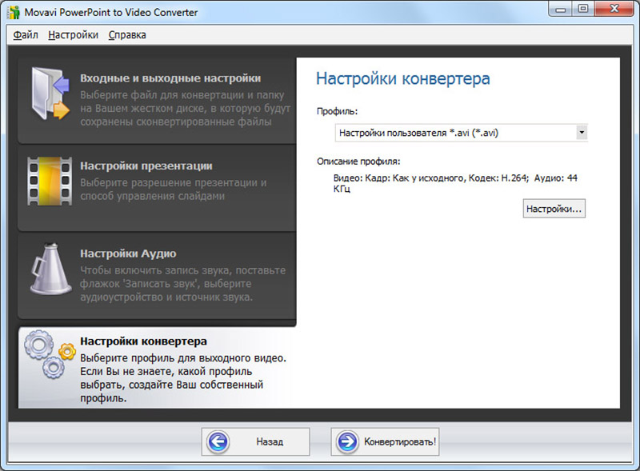Maximize the converter window
Viewport: 640px width, 471px height.
[x=582, y=10]
